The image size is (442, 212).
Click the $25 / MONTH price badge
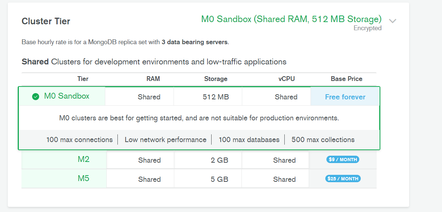pyautogui.click(x=343, y=179)
